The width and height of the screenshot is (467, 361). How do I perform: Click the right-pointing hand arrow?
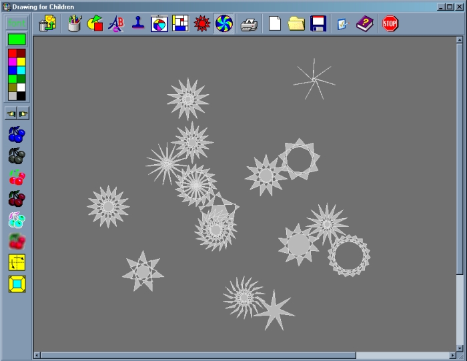click(23, 113)
